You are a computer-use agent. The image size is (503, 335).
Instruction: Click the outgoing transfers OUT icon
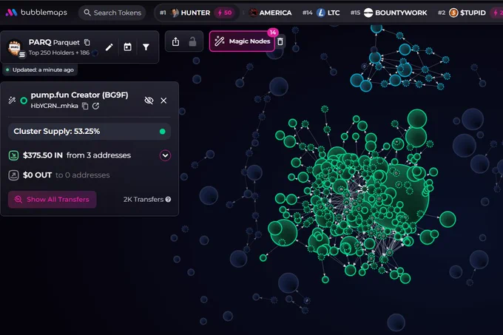13,175
